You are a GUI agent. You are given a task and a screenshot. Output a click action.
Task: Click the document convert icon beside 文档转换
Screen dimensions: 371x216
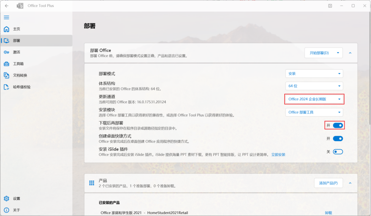pyautogui.click(x=7, y=75)
